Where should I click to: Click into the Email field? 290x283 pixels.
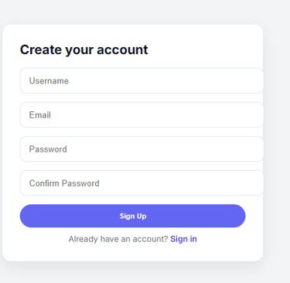point(142,114)
